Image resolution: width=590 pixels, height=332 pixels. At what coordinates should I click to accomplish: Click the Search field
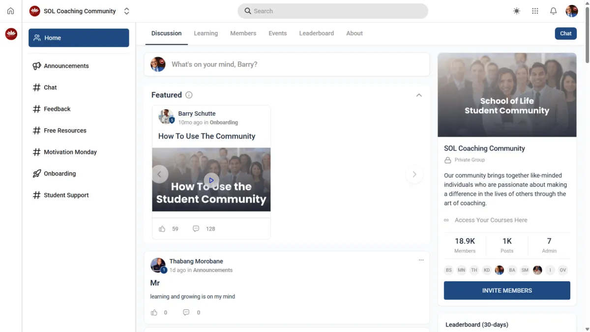click(x=333, y=11)
